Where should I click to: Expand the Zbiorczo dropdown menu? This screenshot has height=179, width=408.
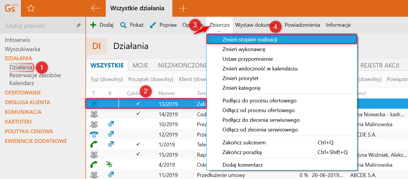pyautogui.click(x=219, y=25)
